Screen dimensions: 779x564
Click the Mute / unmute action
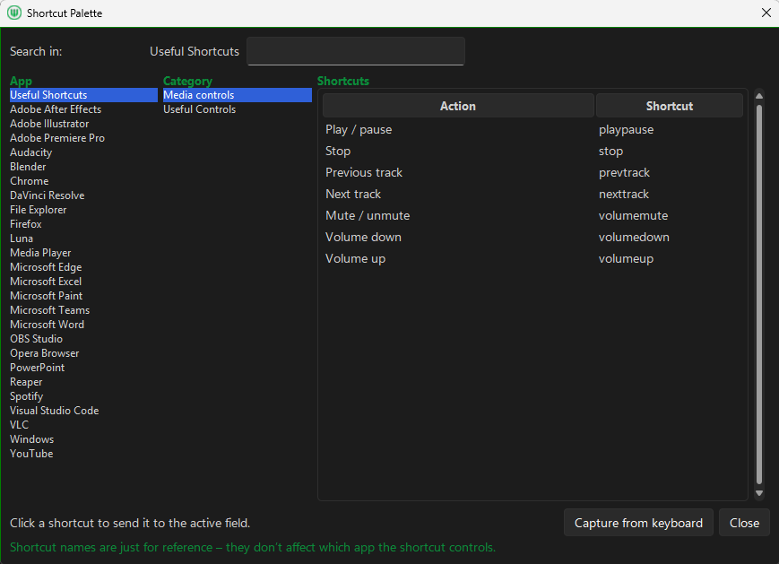point(368,216)
